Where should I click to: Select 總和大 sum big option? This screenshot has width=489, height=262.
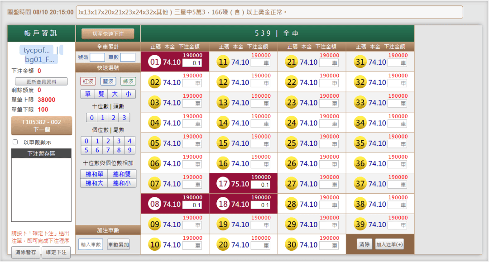coord(94,183)
